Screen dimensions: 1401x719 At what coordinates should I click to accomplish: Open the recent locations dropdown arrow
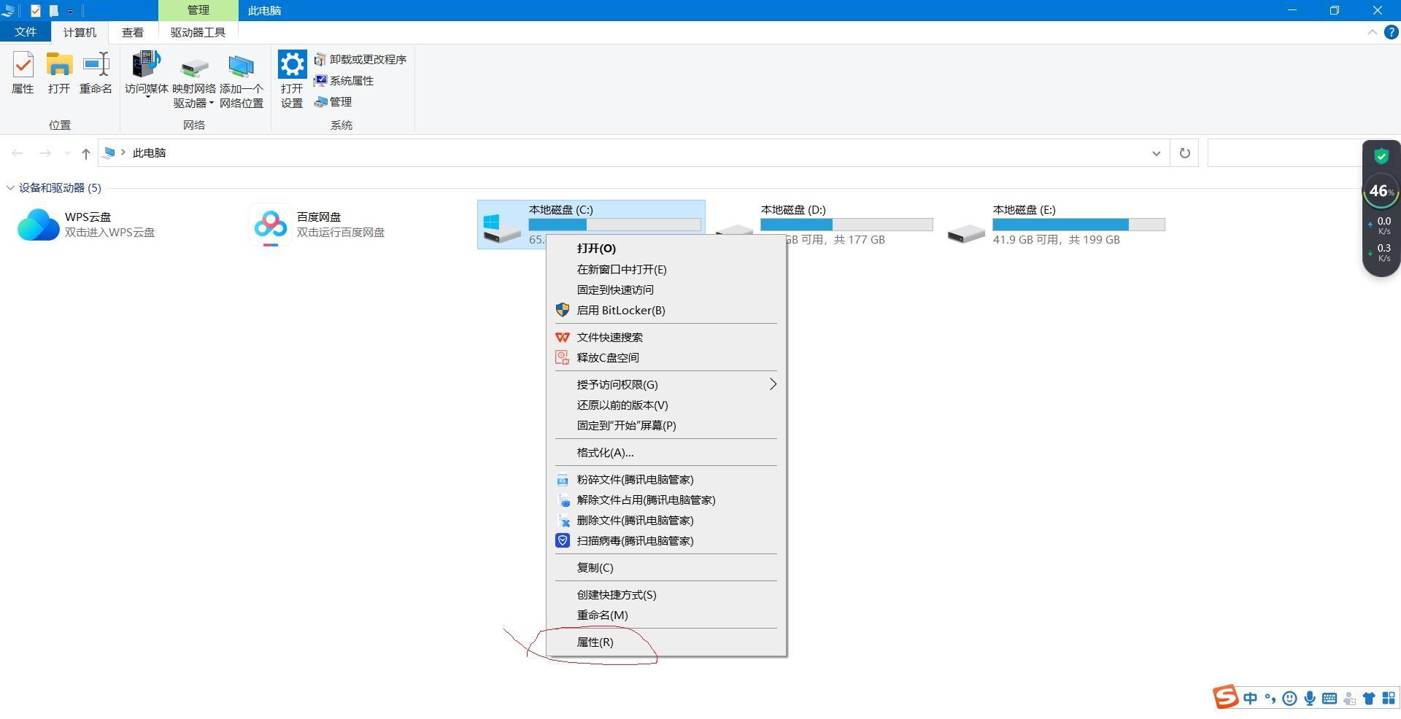[x=67, y=153]
